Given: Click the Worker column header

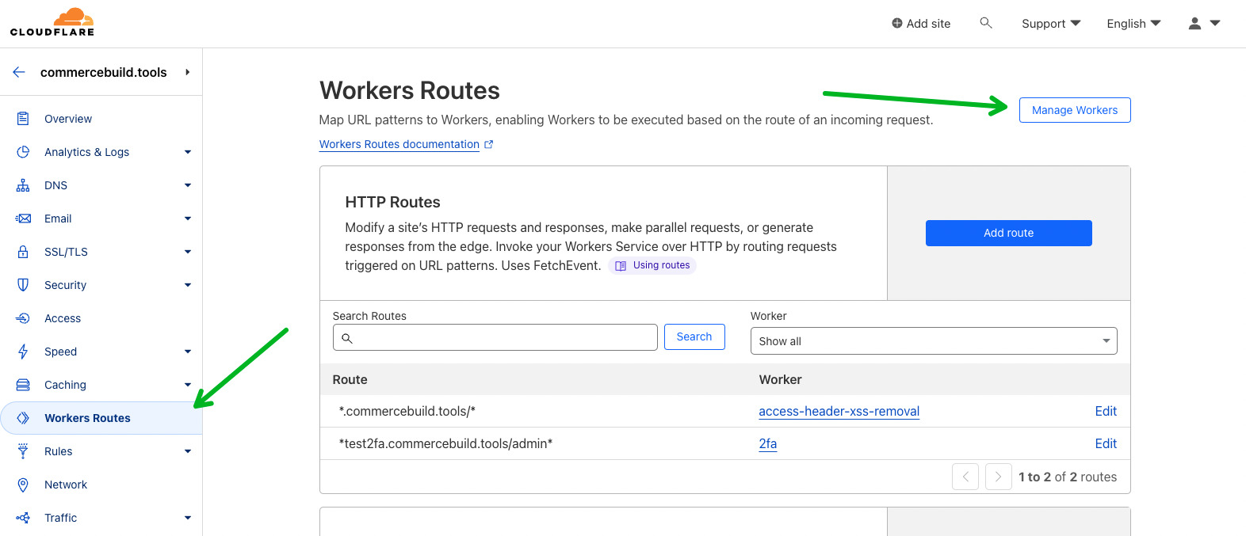Looking at the screenshot, I should (x=781, y=379).
